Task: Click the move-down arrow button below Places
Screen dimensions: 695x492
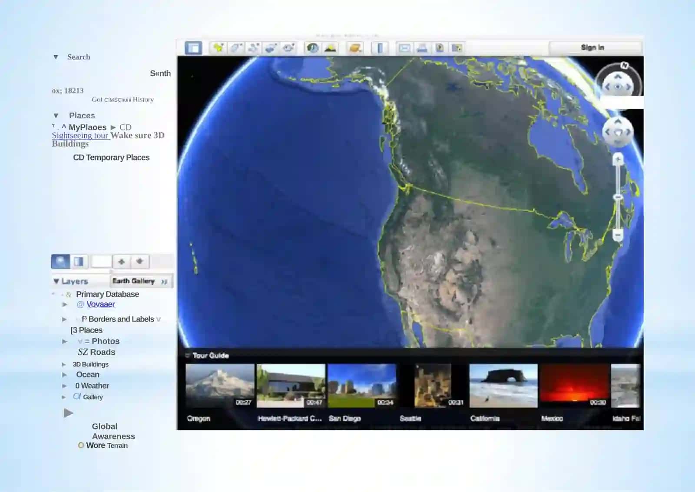Action: pos(140,262)
